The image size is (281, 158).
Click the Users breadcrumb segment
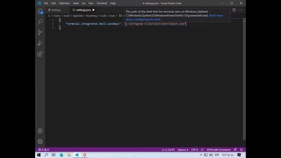tap(57, 16)
